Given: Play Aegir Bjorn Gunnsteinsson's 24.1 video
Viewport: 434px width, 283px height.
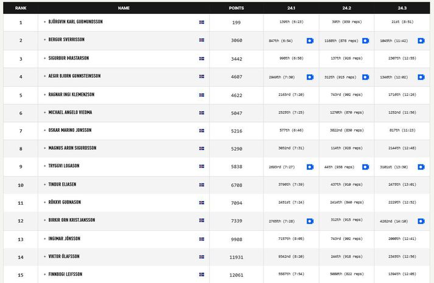Looking at the screenshot, I should pos(310,77).
